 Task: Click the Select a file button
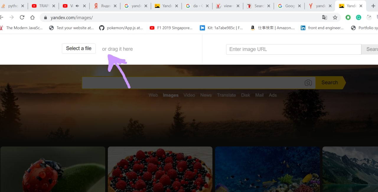(79, 48)
